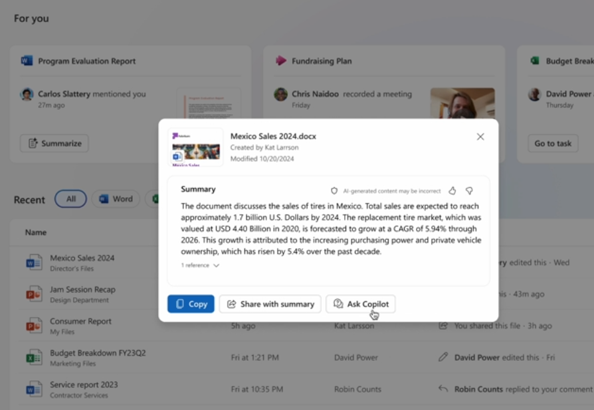
Task: Expand the 1 reference chevron
Action: pos(216,265)
